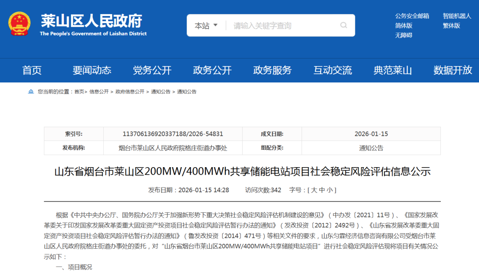Open the 智能机器人 link
The width and height of the screenshot is (479, 274).
[x=457, y=16]
